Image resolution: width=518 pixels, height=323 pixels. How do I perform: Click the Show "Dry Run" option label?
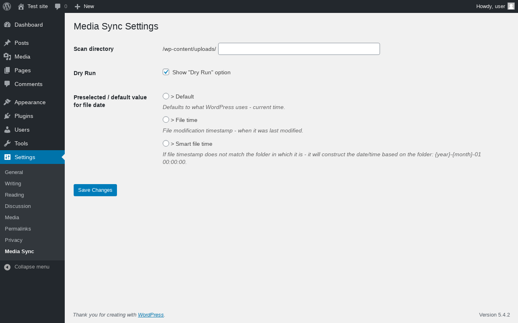[202, 72]
